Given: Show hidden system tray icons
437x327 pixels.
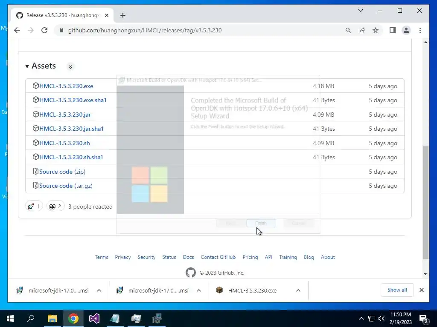Looking at the screenshot, I should (x=361, y=318).
